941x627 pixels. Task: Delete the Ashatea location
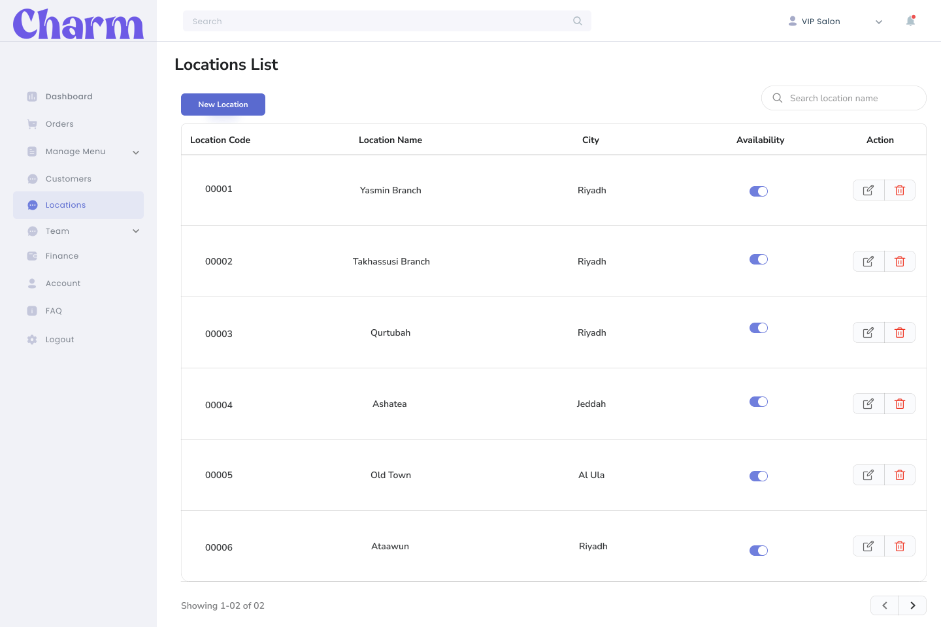900,404
